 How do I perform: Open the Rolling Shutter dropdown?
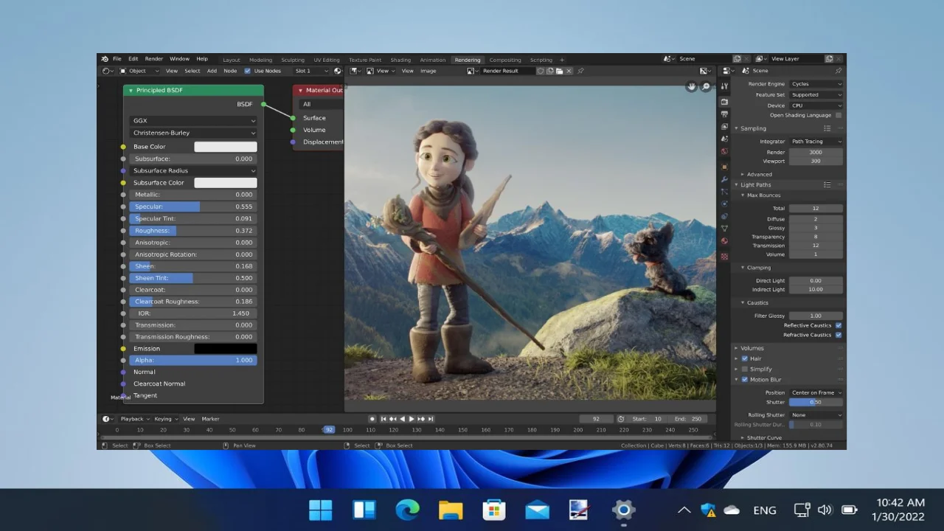(x=816, y=415)
